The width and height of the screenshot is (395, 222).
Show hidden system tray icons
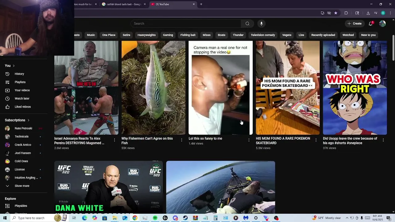[x=347, y=218]
